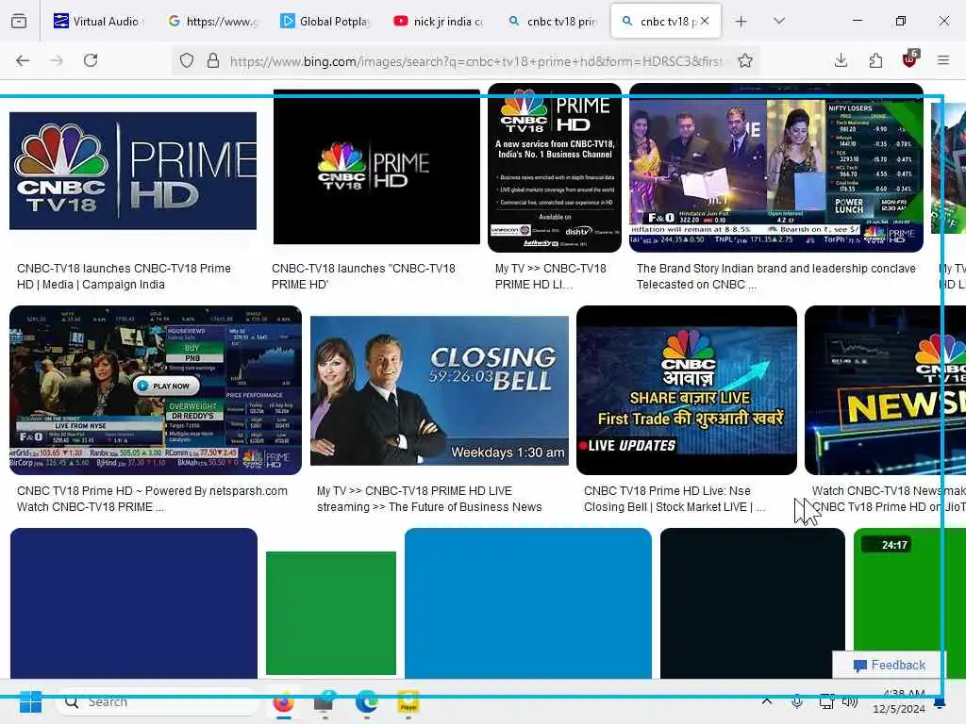Show hidden system tray icons

[x=766, y=701]
